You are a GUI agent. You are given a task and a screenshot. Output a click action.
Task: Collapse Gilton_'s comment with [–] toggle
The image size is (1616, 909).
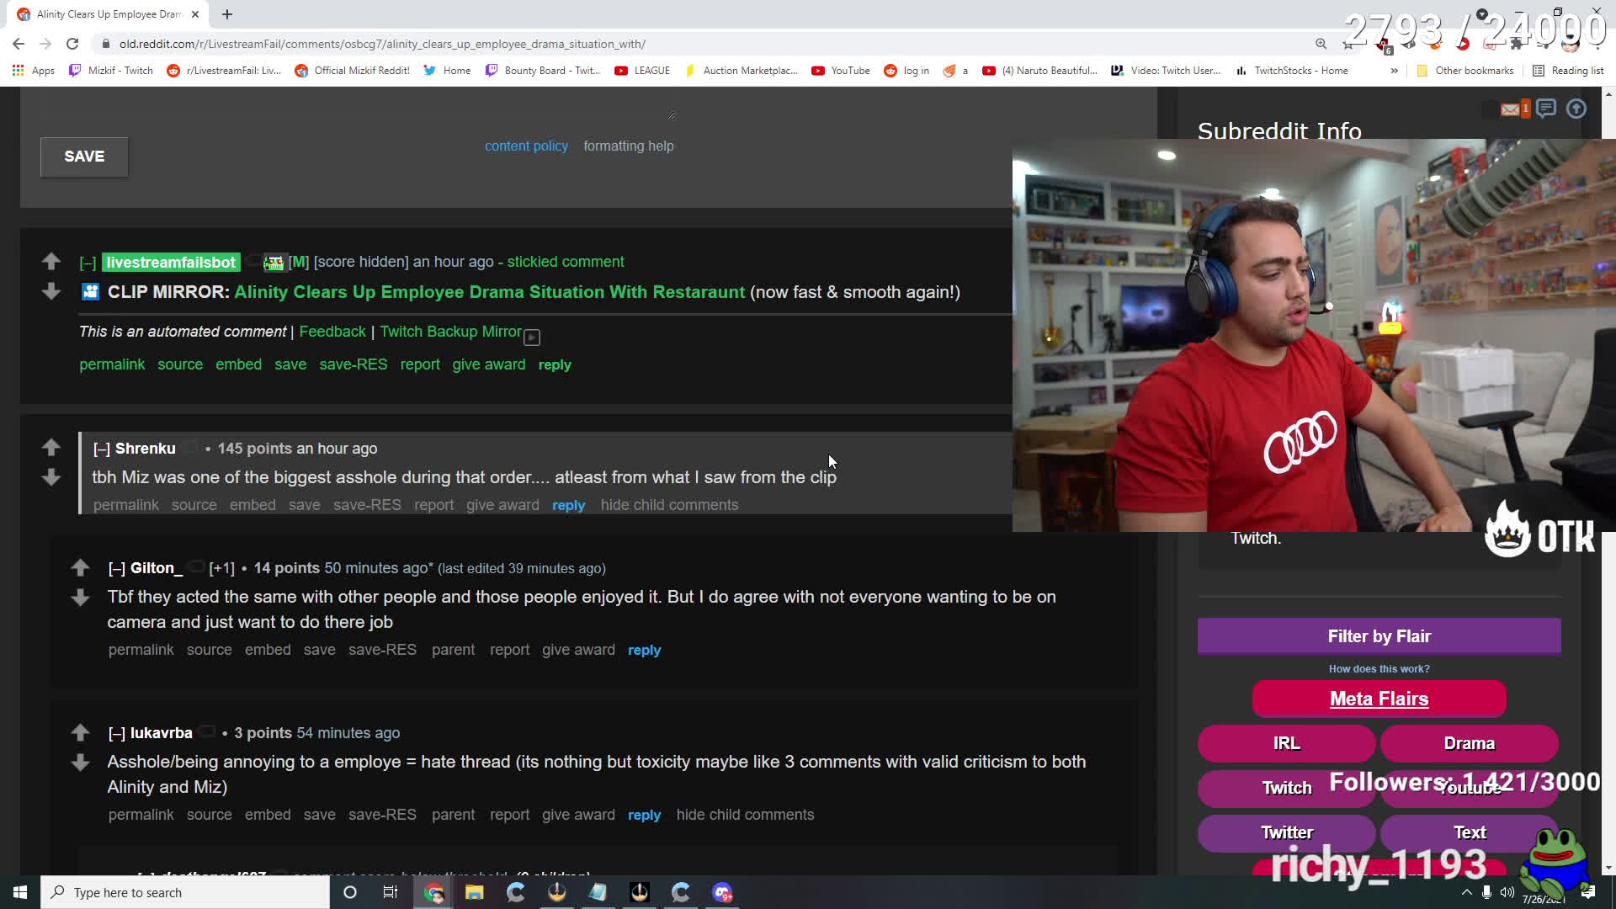pos(117,569)
